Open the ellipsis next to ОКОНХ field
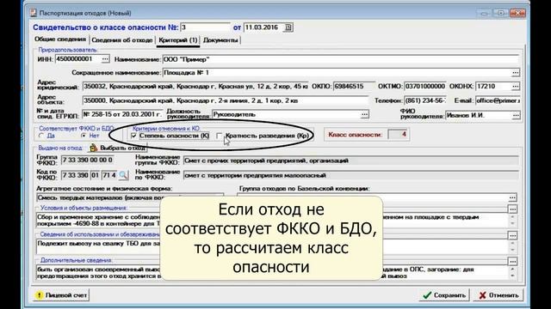The image size is (551, 309). coord(516,86)
